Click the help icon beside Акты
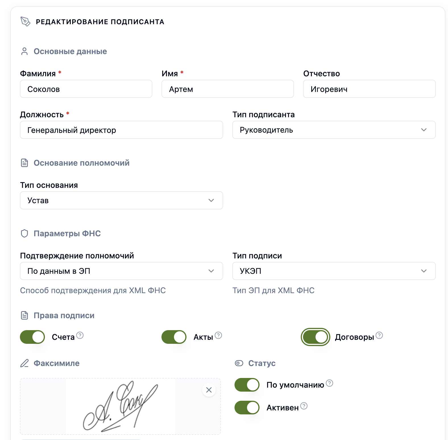448x440 pixels. click(218, 335)
